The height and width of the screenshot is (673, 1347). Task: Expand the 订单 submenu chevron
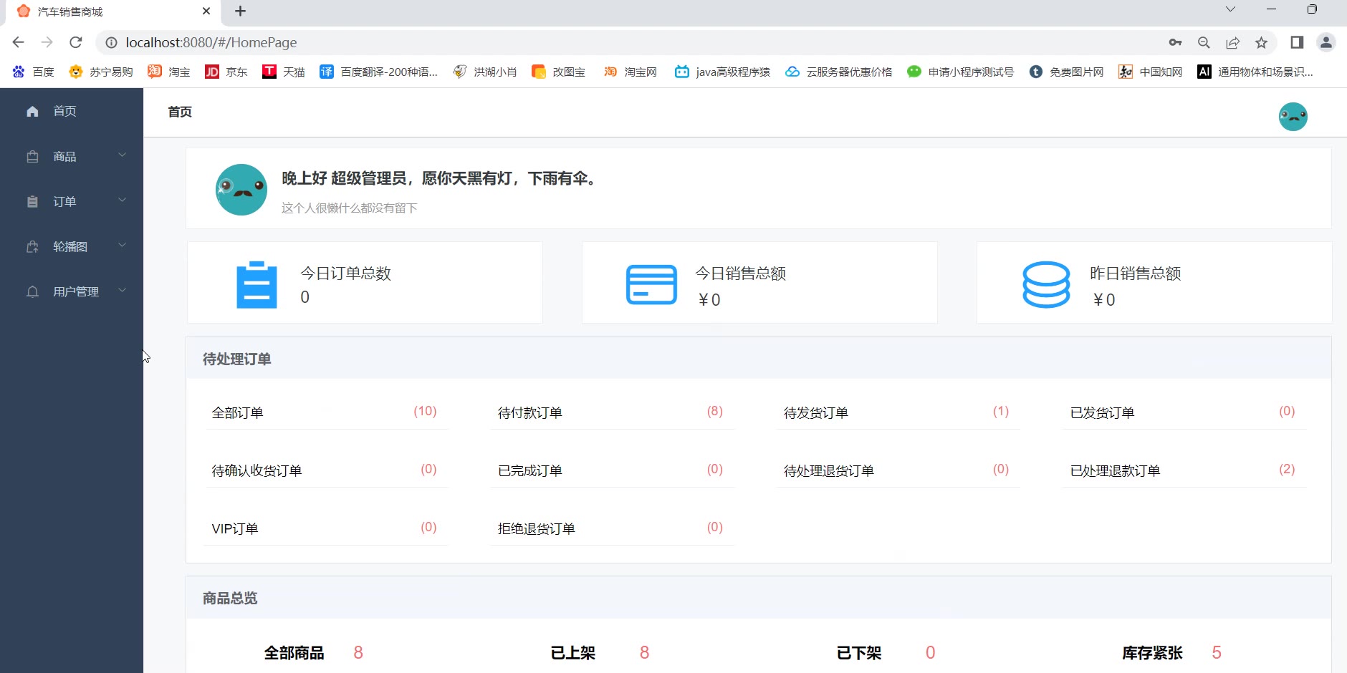coord(123,200)
